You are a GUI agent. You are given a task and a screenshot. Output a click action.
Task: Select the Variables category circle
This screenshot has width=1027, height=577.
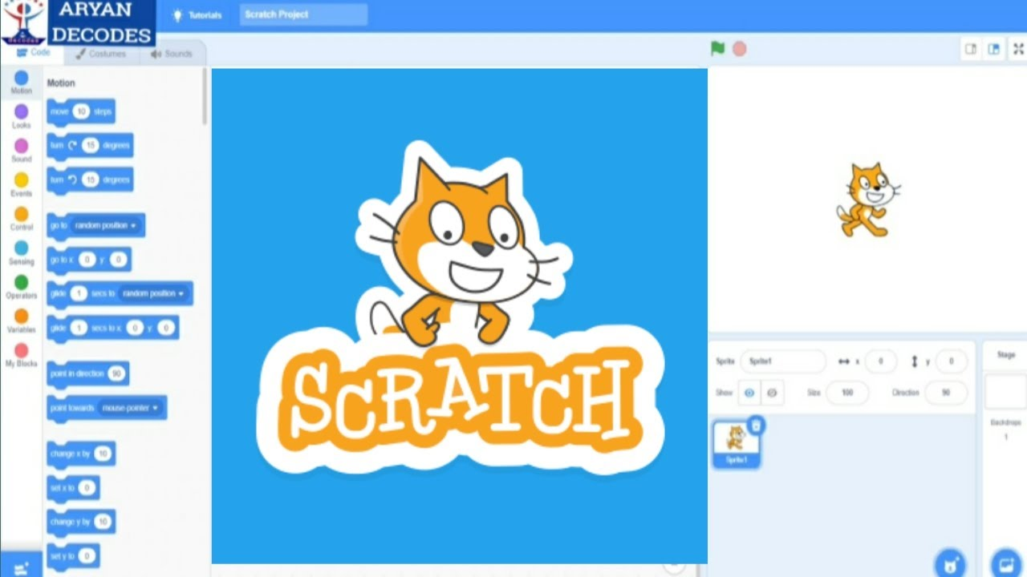pyautogui.click(x=21, y=317)
